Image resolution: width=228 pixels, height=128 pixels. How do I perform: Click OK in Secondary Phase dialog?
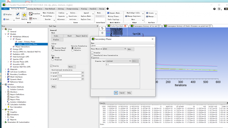(x=116, y=93)
